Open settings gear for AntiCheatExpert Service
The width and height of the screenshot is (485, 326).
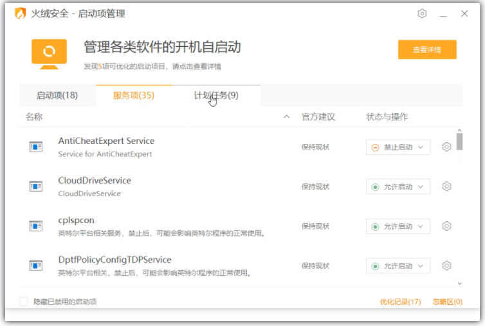446,147
